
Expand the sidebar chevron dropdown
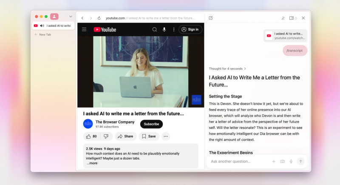pyautogui.click(x=71, y=17)
